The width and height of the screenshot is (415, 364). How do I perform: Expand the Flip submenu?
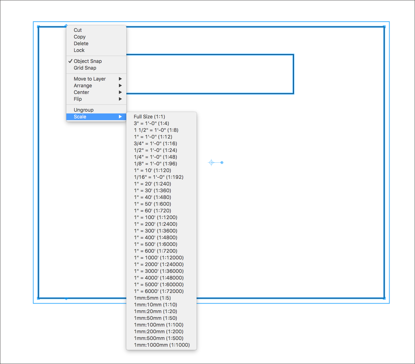click(x=77, y=99)
